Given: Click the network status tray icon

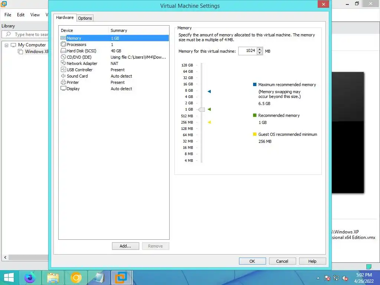Looking at the screenshot, I should tap(336, 278).
